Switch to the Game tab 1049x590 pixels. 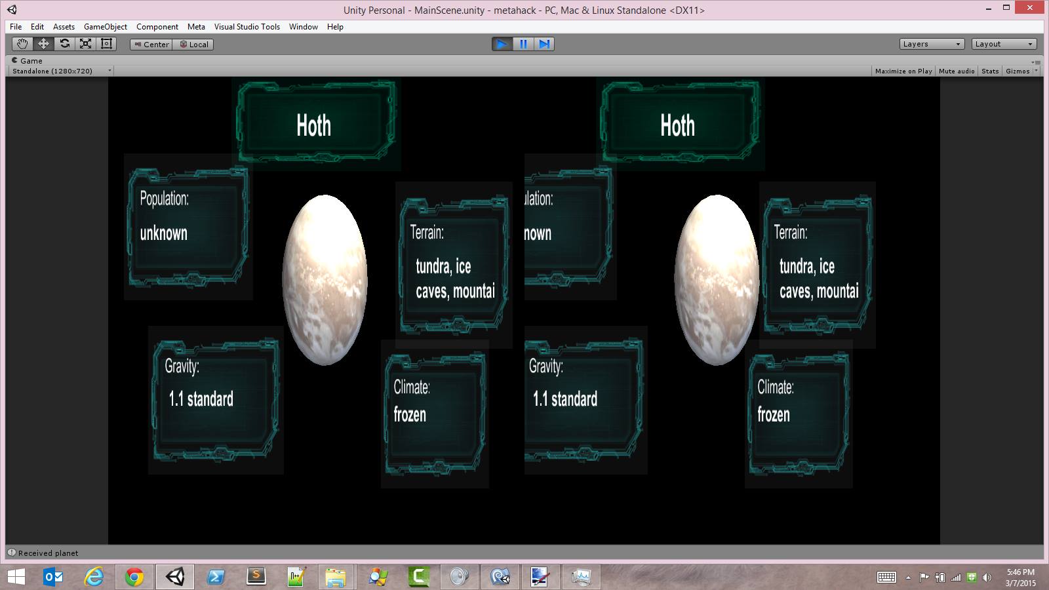[x=27, y=61]
